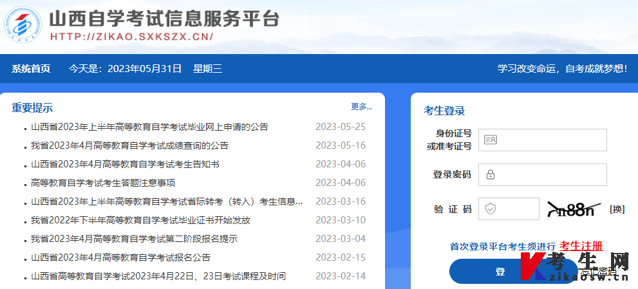Click the date 2023-03-10 in the notice list
The width and height of the screenshot is (638, 289).
pyautogui.click(x=341, y=220)
